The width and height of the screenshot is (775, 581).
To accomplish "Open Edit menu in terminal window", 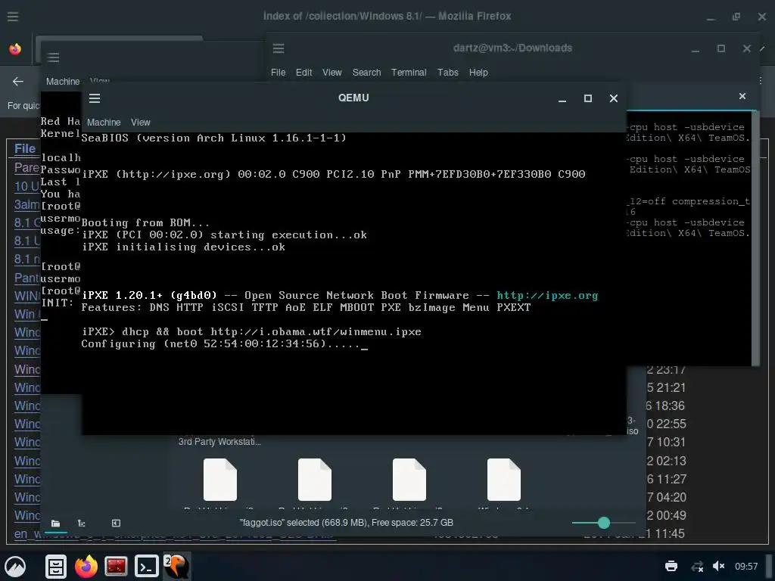I will 303,72.
